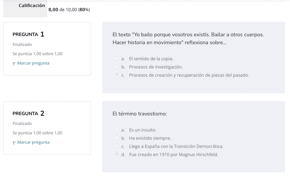Viewport: 290px width, 177px height.
Task: Select radio 'Fue creado en 1910 por Magnus Hirschfeld'
Action: 117,154
